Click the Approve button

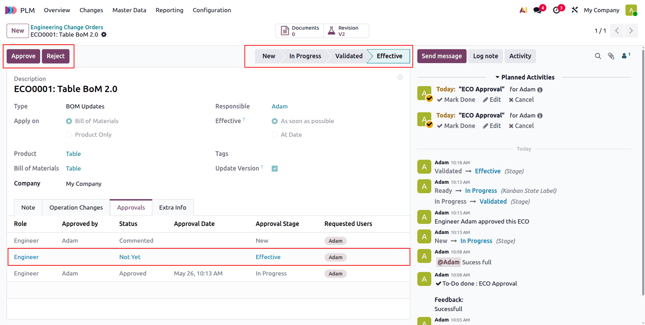click(x=23, y=56)
